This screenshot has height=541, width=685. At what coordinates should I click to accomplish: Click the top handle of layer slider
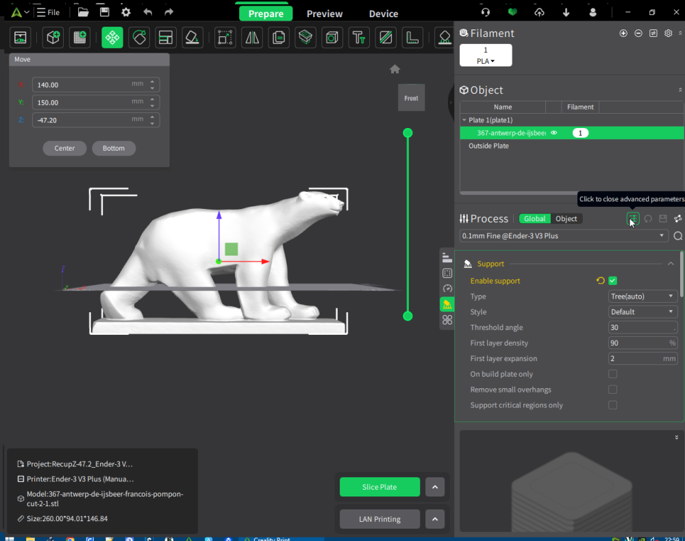408,133
